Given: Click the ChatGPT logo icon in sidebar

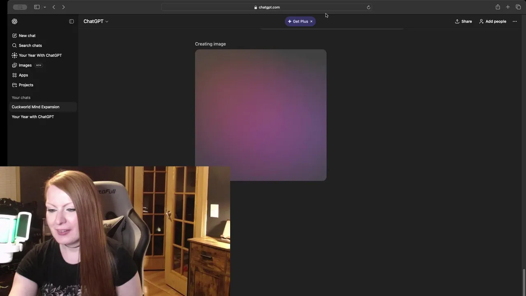Looking at the screenshot, I should (x=14, y=21).
